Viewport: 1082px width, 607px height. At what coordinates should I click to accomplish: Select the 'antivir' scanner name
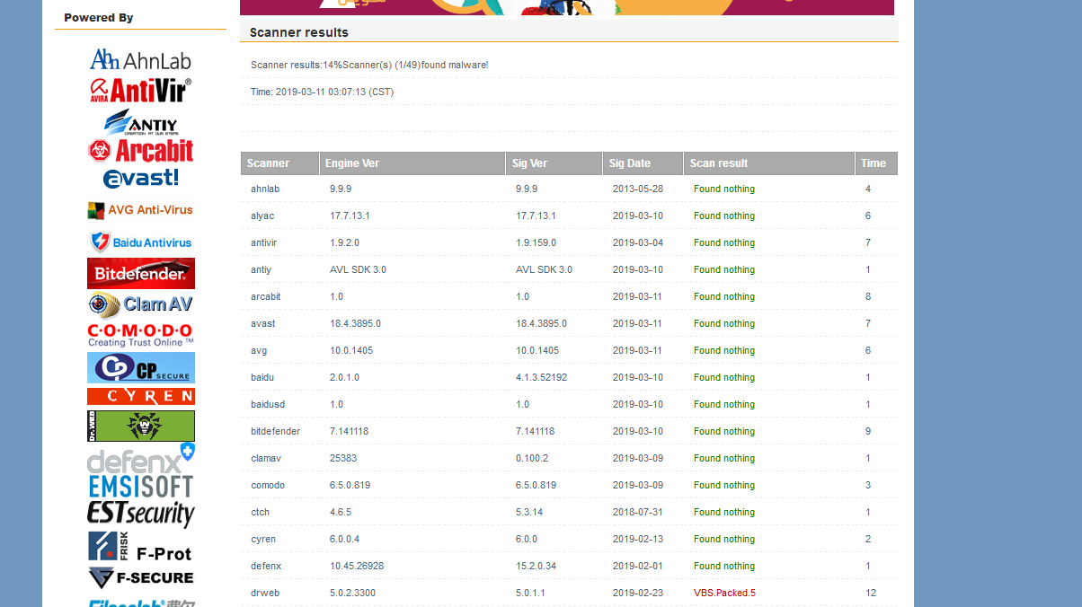pyautogui.click(x=264, y=242)
